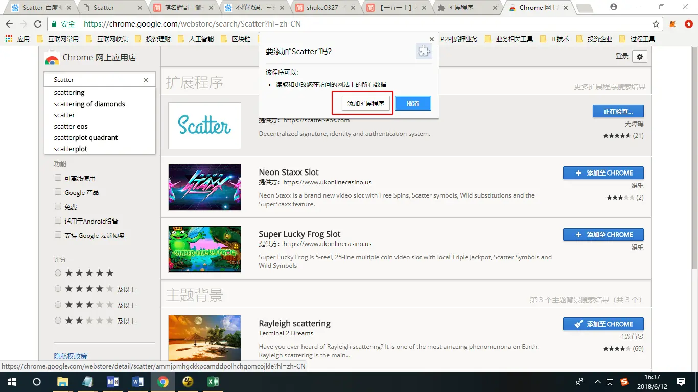Show hidden system tray icons chevron

[597, 381]
